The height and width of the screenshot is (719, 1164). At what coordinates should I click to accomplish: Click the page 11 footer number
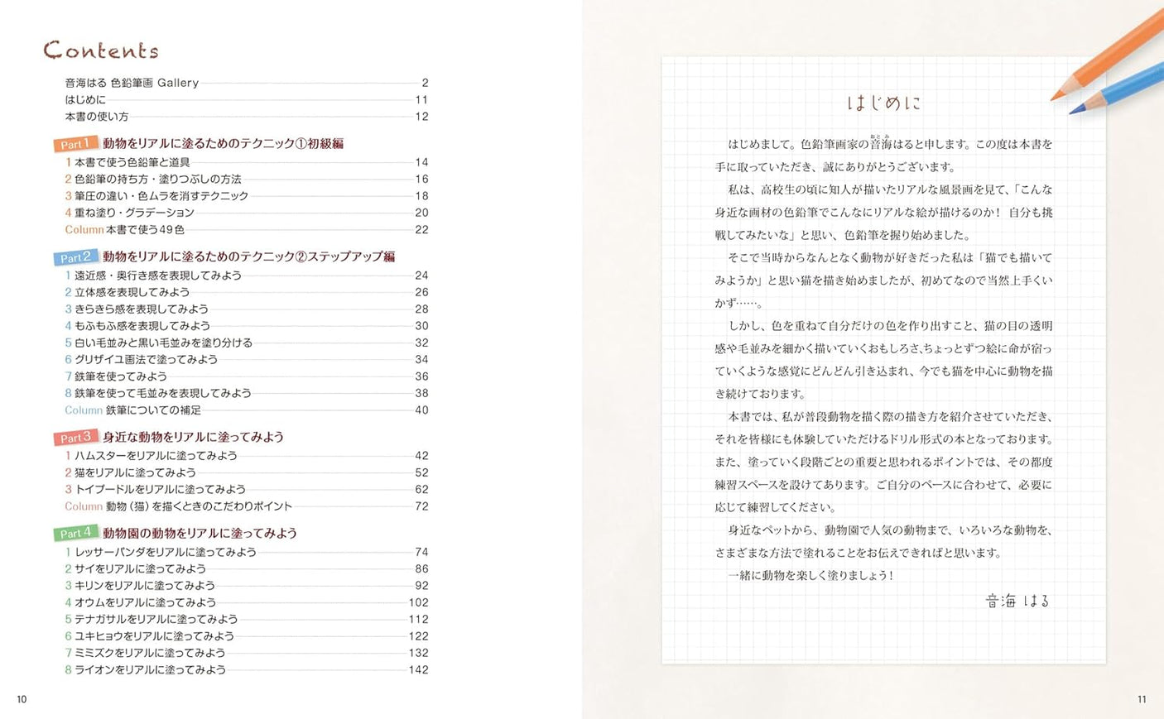pyautogui.click(x=1142, y=700)
